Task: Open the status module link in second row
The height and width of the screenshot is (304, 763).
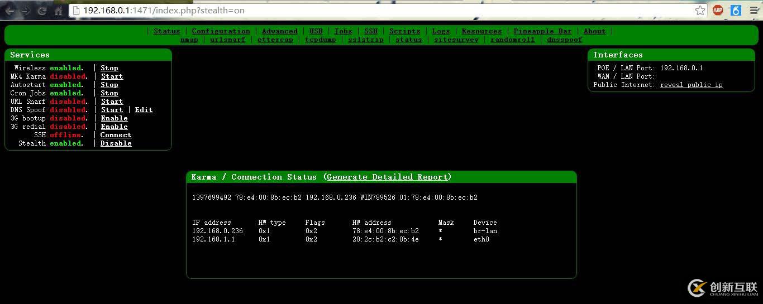Action: 409,40
